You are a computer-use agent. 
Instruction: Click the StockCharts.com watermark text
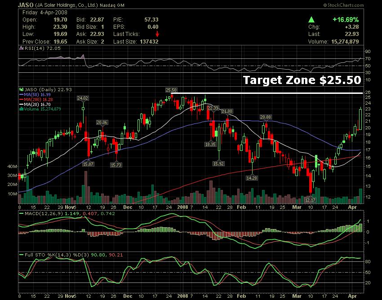click(343, 5)
